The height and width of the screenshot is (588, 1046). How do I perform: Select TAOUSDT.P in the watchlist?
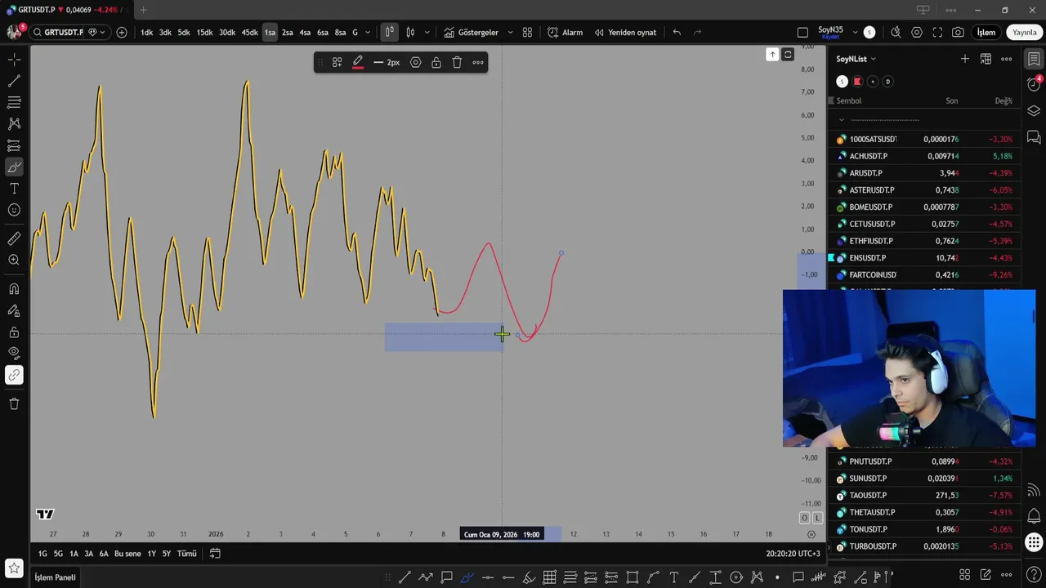click(924, 496)
